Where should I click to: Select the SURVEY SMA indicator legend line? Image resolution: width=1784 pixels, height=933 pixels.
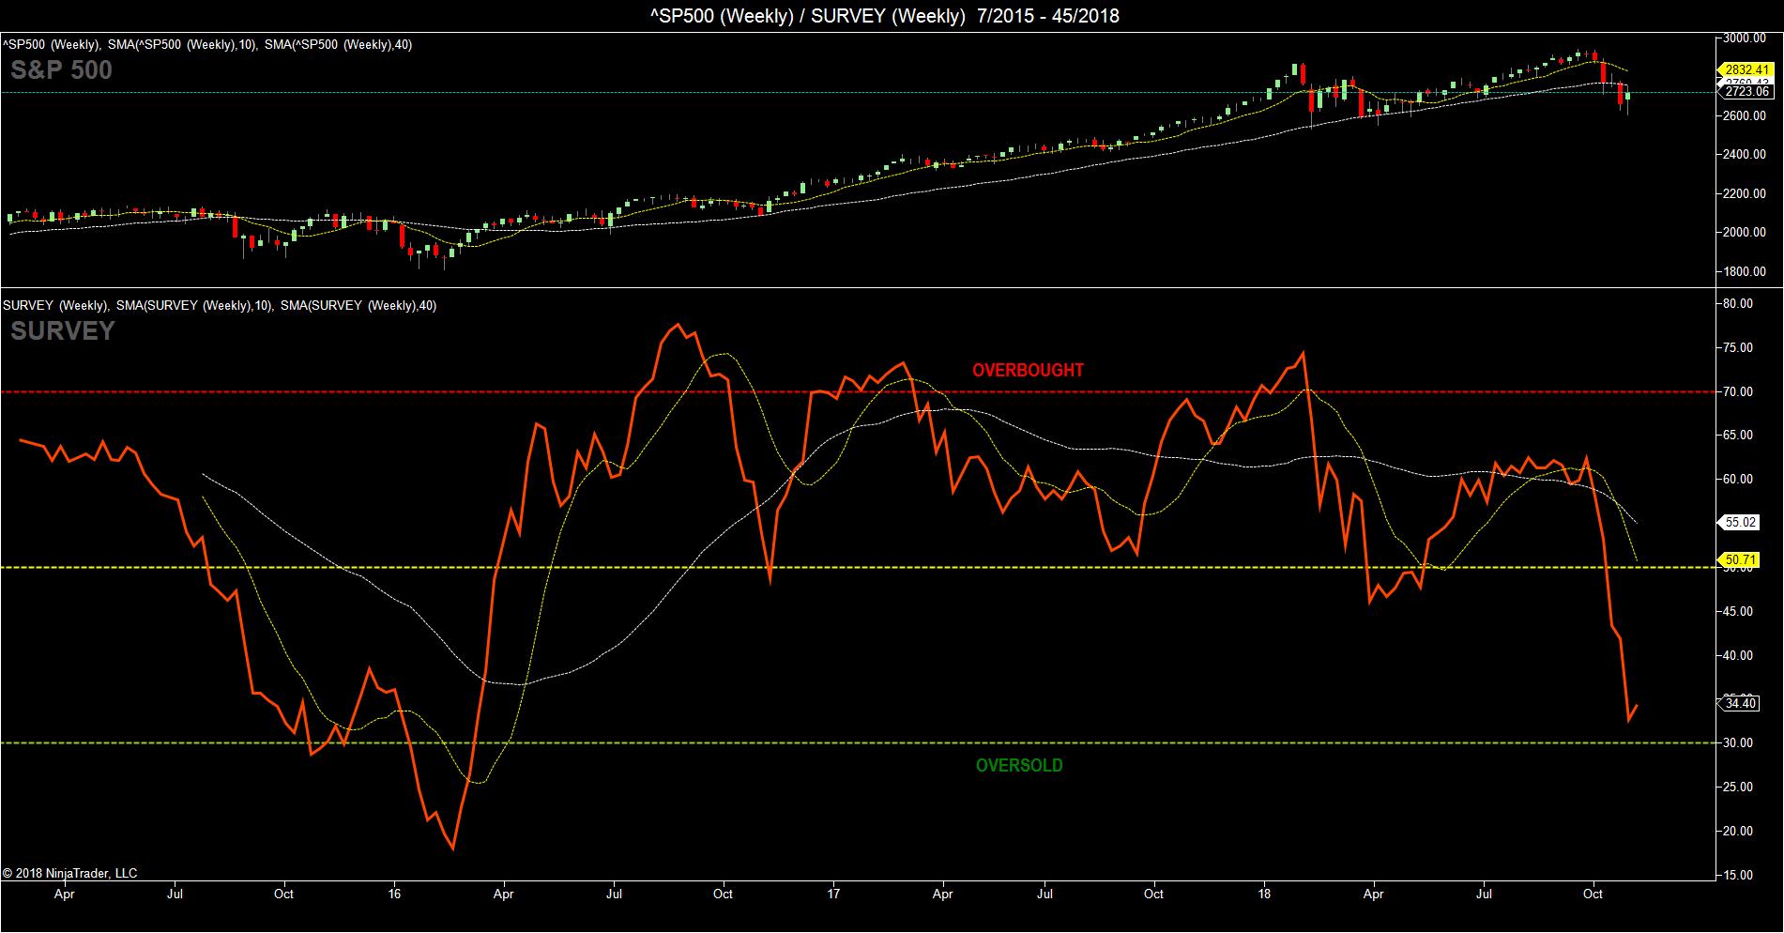[x=220, y=305]
